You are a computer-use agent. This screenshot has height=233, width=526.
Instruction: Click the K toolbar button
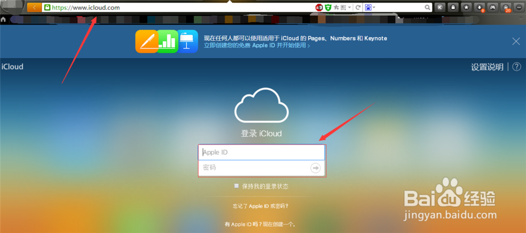439,7
